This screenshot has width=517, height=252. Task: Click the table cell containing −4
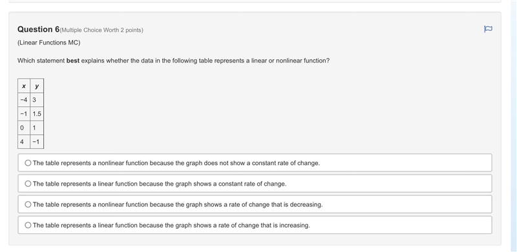24,100
